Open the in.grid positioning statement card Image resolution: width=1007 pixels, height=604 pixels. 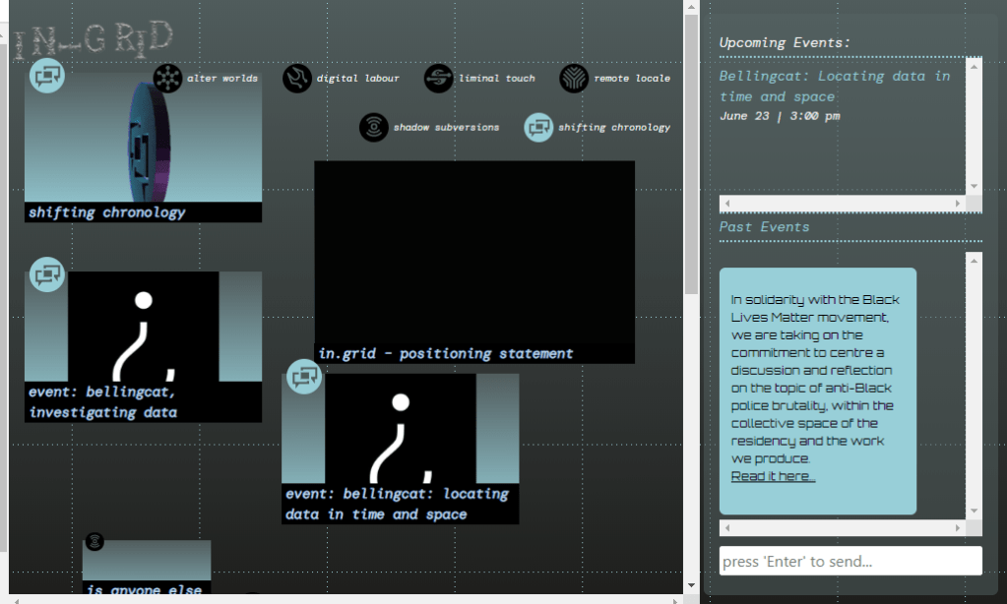click(x=473, y=261)
